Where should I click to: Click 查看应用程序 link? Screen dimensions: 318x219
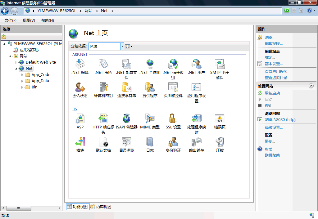pos(276,72)
